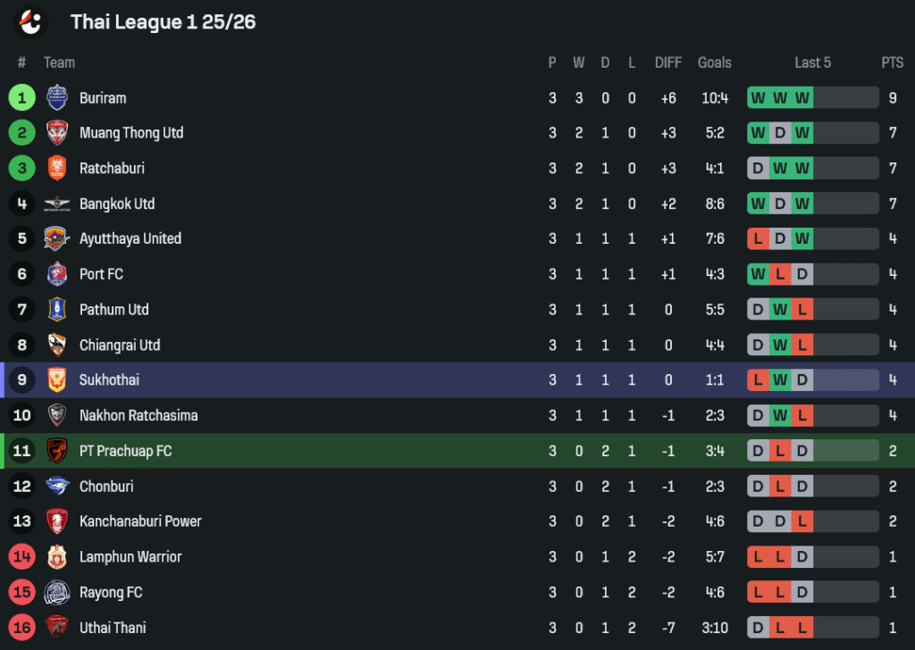Select the Muang Thong Utd crest
The height and width of the screenshot is (650, 915).
[x=56, y=133]
